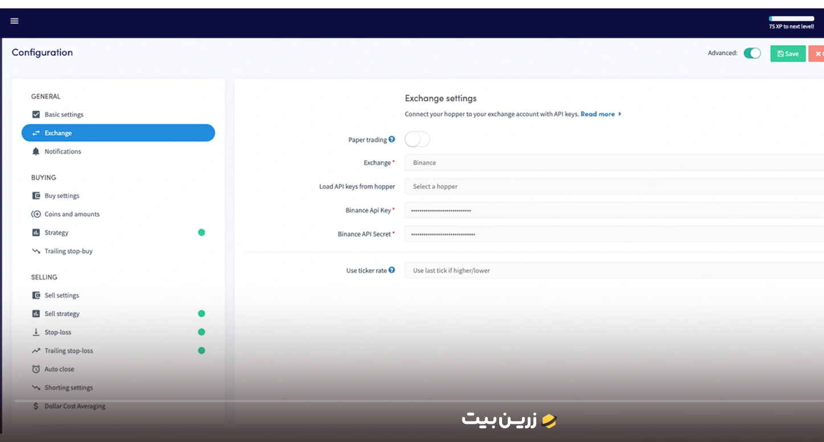The image size is (824, 442).
Task: Click the green dot beside Trailing stop-loss
Action: click(x=201, y=351)
